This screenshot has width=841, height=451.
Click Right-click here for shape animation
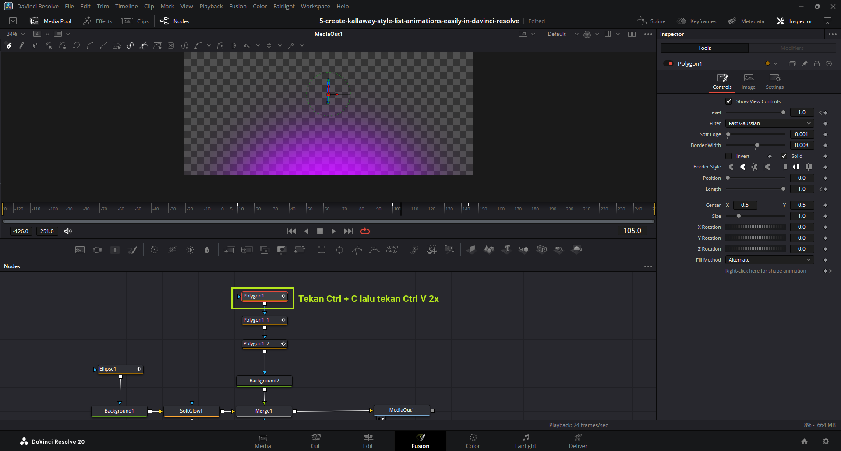(x=765, y=271)
